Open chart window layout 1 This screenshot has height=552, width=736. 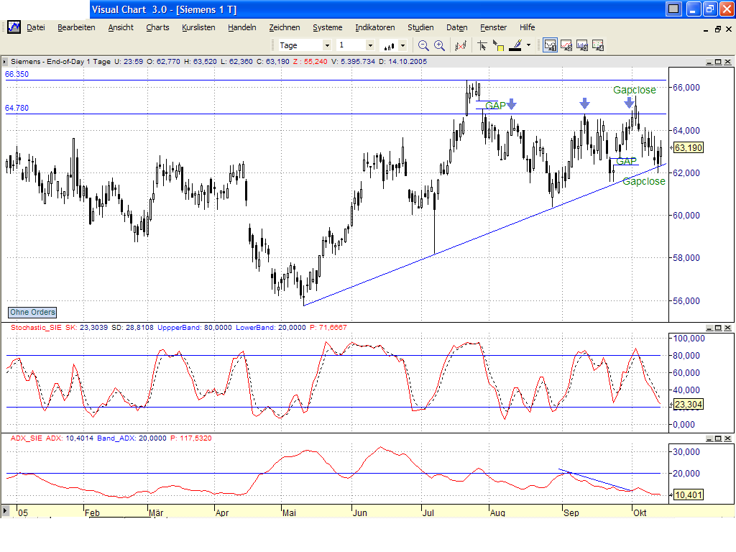pyautogui.click(x=549, y=45)
